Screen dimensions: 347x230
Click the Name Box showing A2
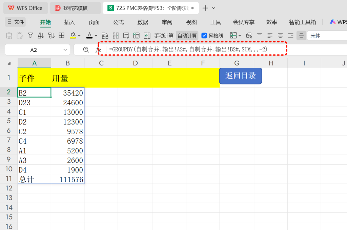point(34,50)
